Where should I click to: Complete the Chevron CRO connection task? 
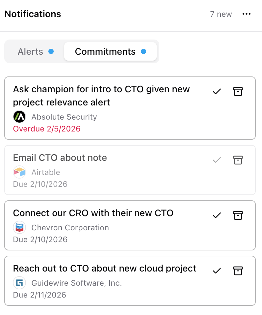tap(217, 215)
